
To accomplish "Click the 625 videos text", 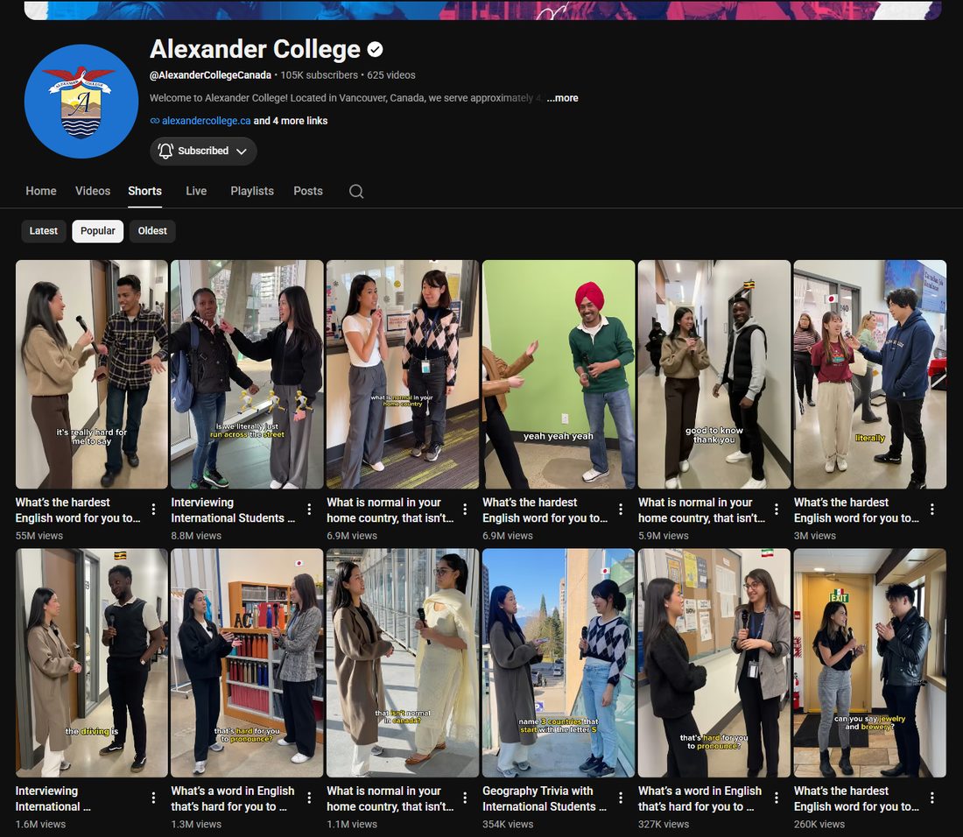I will pos(391,75).
